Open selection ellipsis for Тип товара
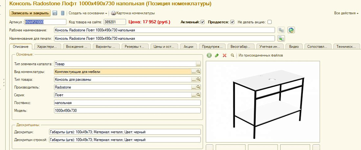The image size is (361, 150). tap(194, 79)
